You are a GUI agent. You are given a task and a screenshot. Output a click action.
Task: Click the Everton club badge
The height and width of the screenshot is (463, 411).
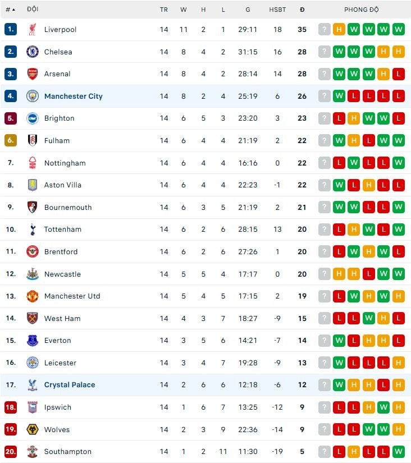[x=32, y=341]
